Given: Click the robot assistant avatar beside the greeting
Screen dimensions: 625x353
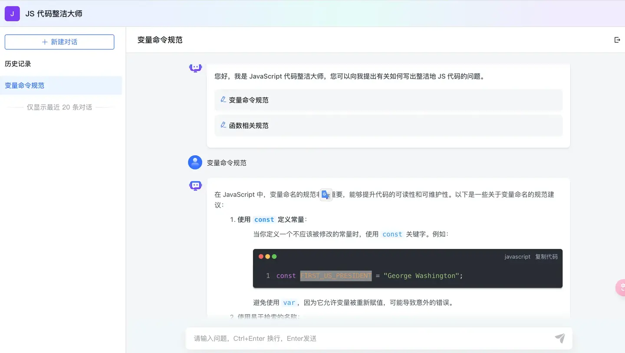Looking at the screenshot, I should click(x=195, y=68).
